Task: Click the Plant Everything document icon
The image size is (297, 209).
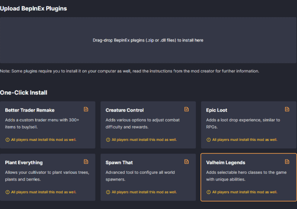Action: (x=86, y=162)
